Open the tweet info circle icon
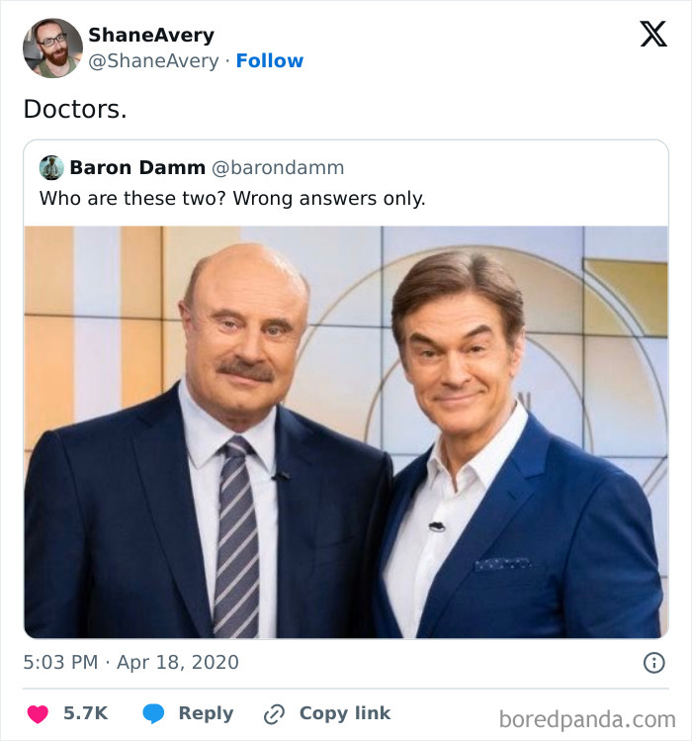Image resolution: width=692 pixels, height=741 pixels. point(653,663)
